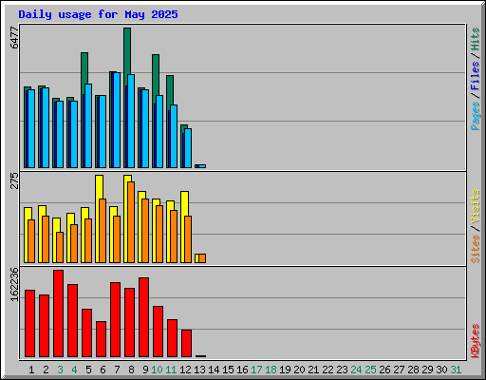Click the small orange sites bar for day 13

[x=202, y=258]
